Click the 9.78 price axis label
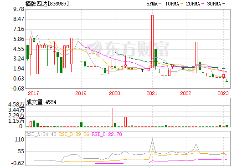This screenshot has height=166, width=237. tap(19, 9)
